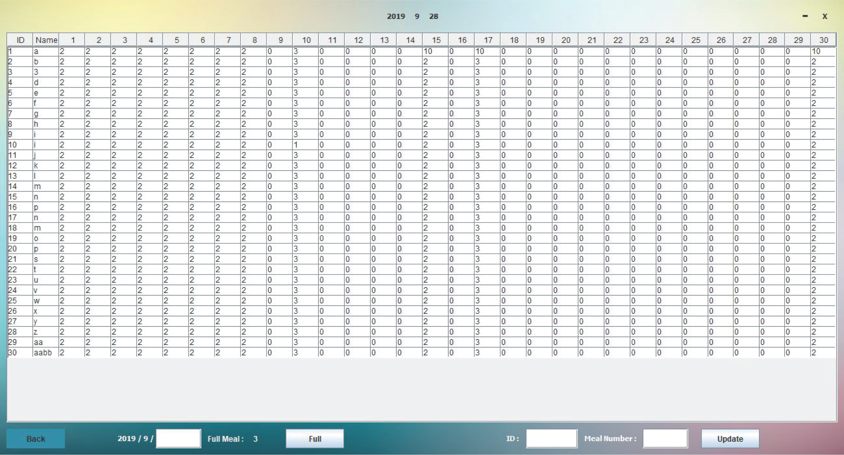
Task: Click the Update button
Action: 730,439
